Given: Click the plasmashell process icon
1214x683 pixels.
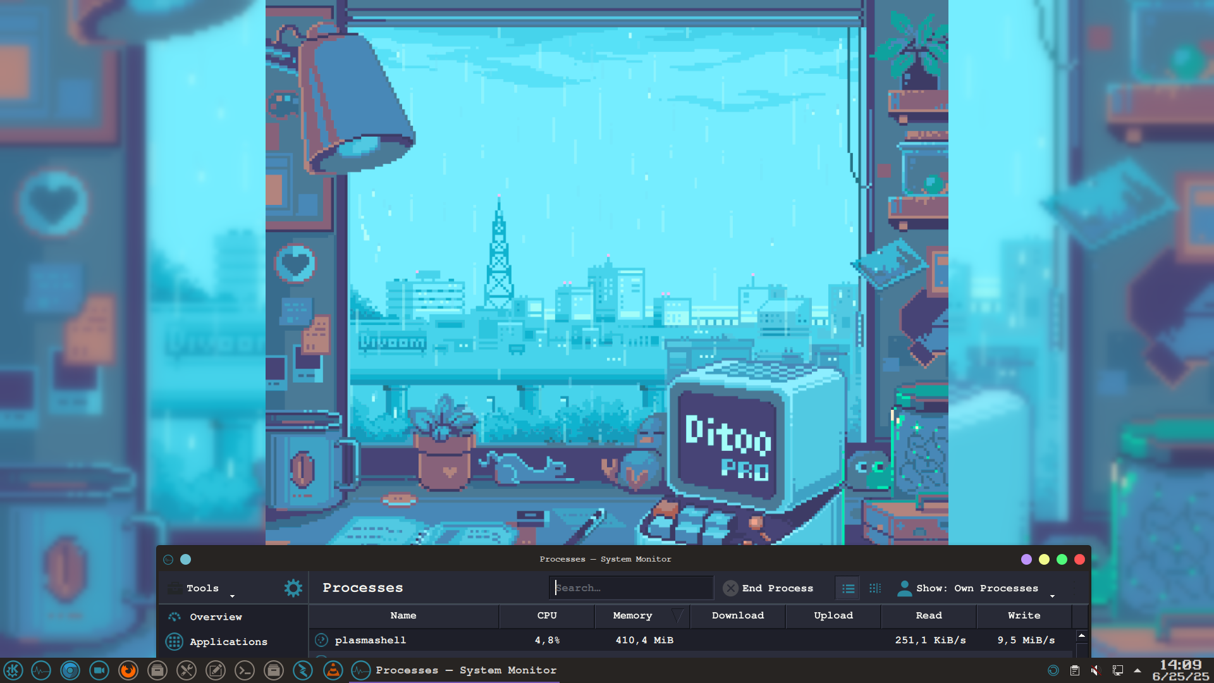Looking at the screenshot, I should 321,640.
